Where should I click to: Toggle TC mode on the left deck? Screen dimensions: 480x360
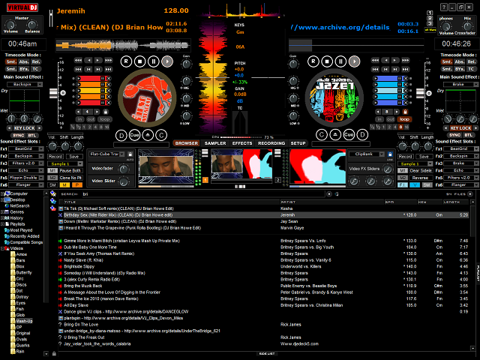click(35, 69)
